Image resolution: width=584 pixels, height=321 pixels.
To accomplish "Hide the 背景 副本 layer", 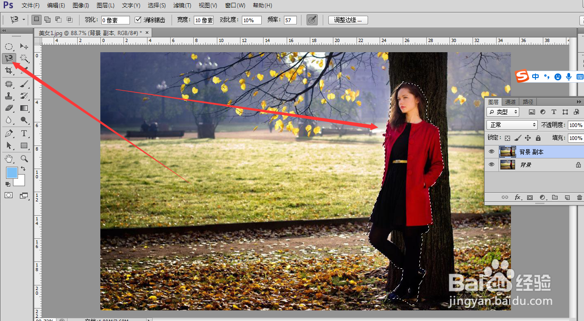I will (x=492, y=151).
